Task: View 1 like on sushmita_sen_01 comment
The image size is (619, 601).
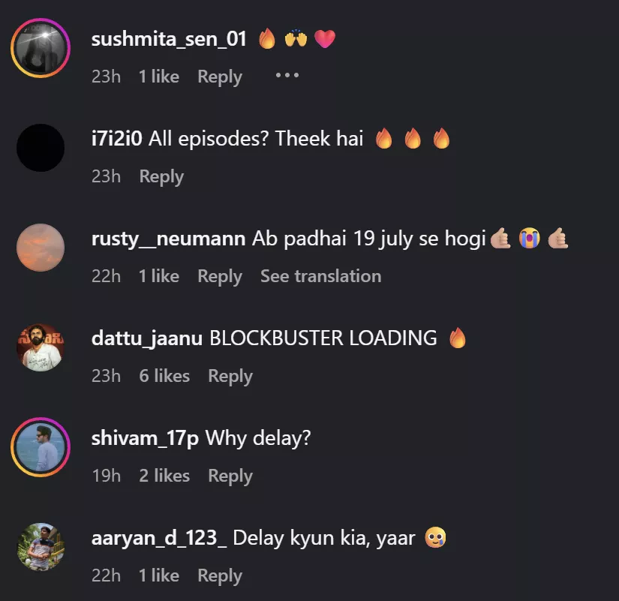Action: 159,77
